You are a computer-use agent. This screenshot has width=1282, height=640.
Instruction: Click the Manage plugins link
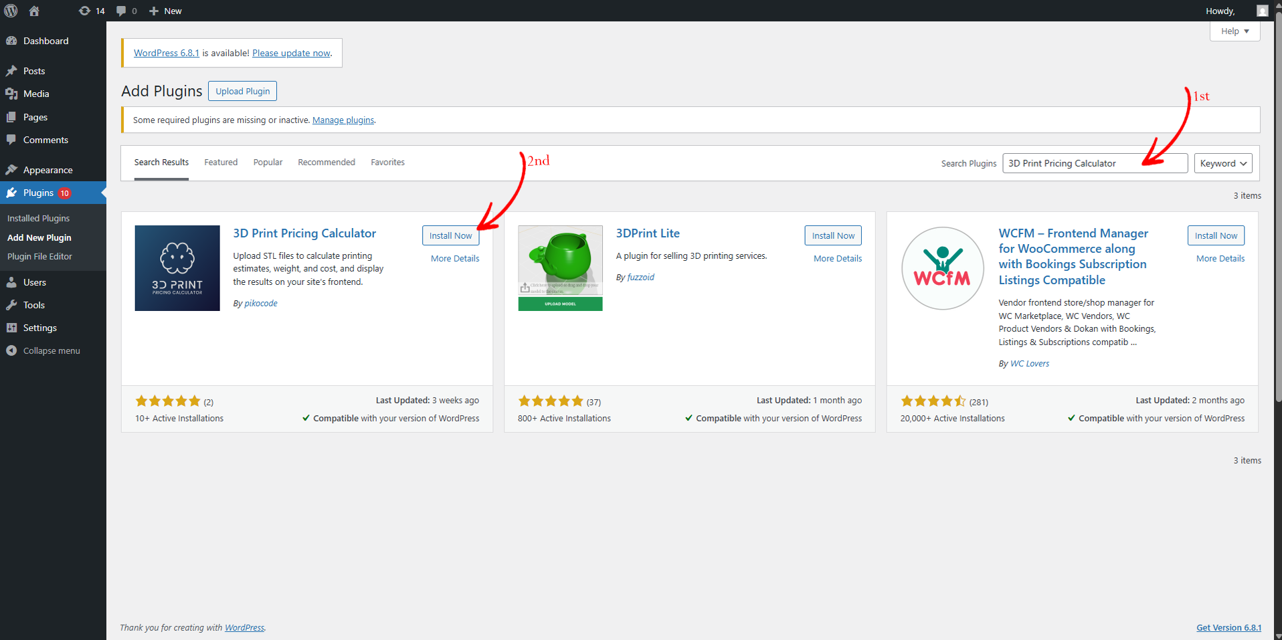click(343, 120)
